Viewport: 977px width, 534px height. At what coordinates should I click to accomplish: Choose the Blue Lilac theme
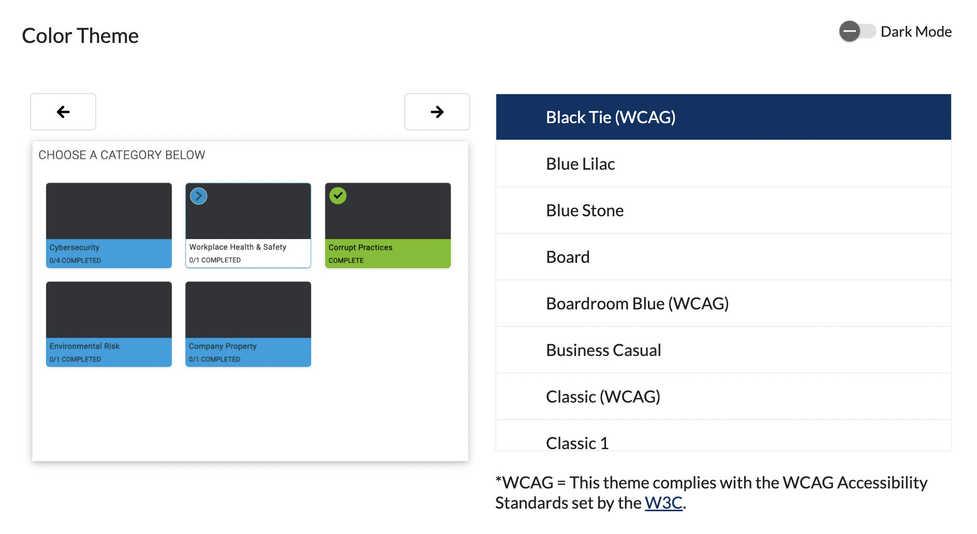point(723,164)
